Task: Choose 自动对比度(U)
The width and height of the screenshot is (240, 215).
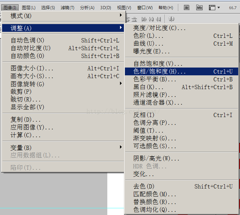Action: (63, 48)
